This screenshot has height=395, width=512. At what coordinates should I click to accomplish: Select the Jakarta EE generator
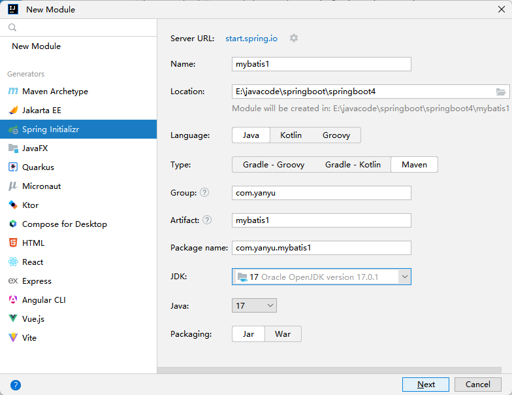pos(78,110)
